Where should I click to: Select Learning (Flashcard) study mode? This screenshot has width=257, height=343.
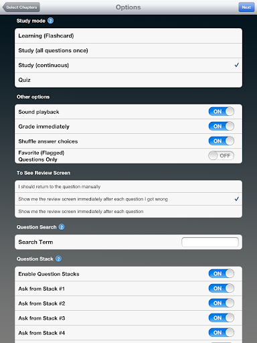[128, 36]
